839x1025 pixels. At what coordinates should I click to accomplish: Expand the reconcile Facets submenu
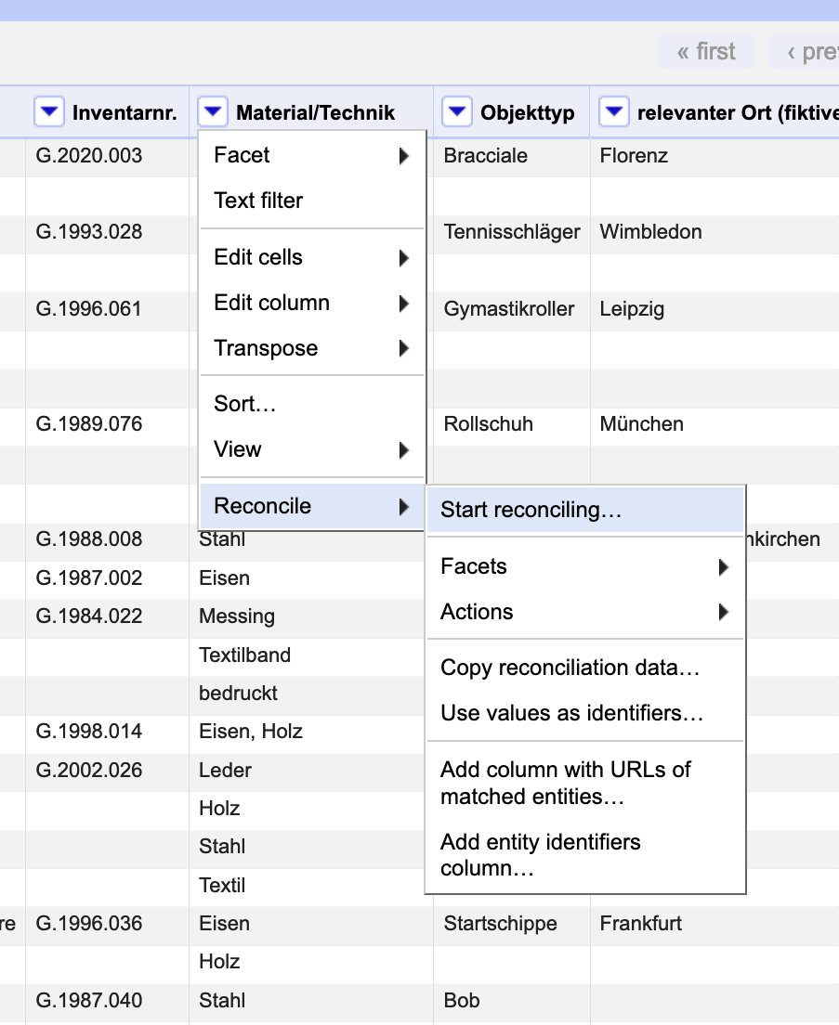click(584, 566)
